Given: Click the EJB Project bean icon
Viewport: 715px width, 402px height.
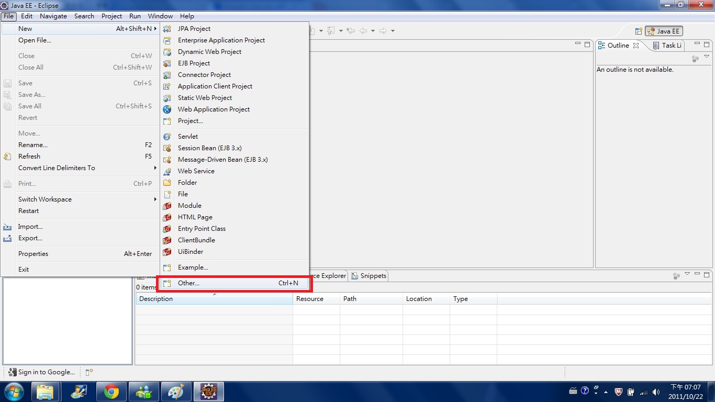Looking at the screenshot, I should click(x=167, y=63).
